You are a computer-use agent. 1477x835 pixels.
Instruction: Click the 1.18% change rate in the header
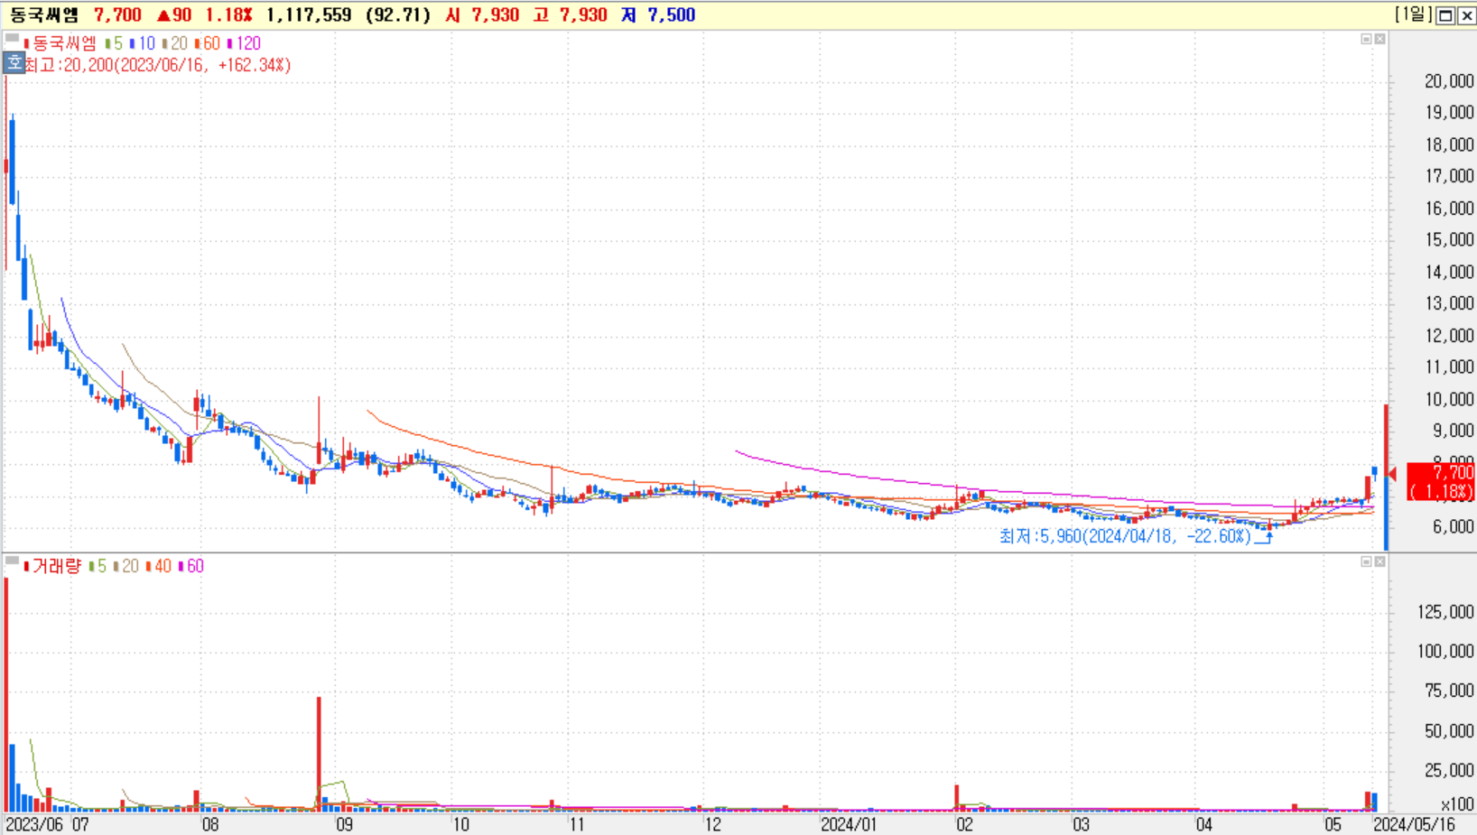228,15
